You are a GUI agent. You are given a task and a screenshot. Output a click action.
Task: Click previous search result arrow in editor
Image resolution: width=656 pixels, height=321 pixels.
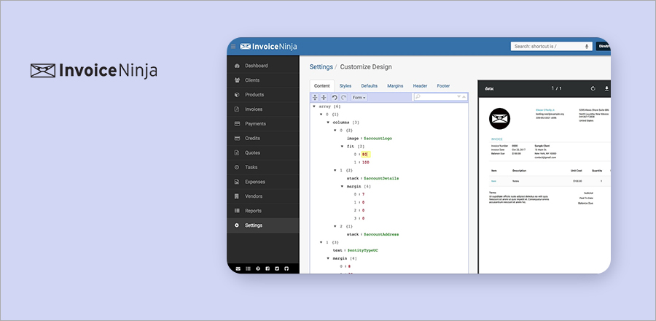[x=464, y=97]
